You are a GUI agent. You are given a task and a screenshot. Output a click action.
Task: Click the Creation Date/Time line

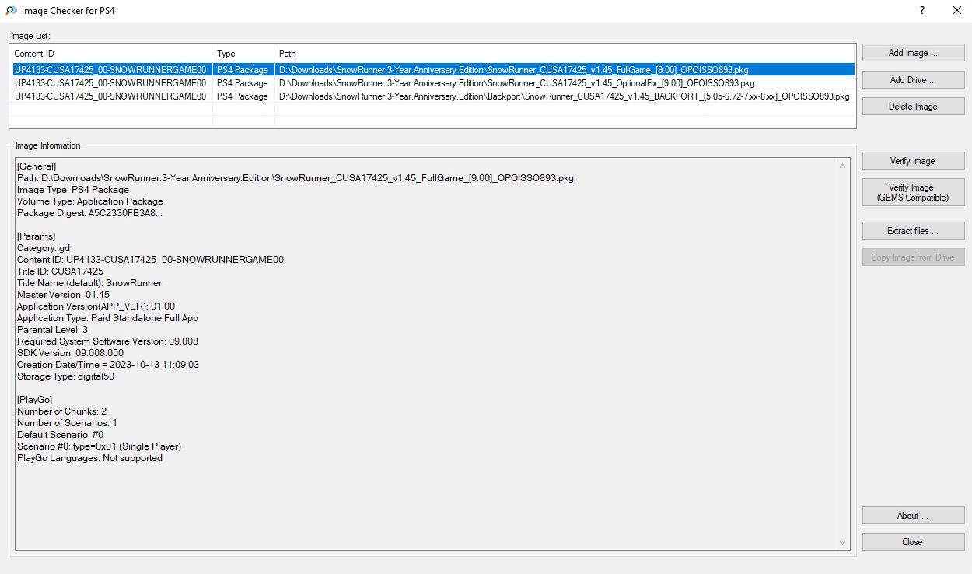(x=108, y=365)
